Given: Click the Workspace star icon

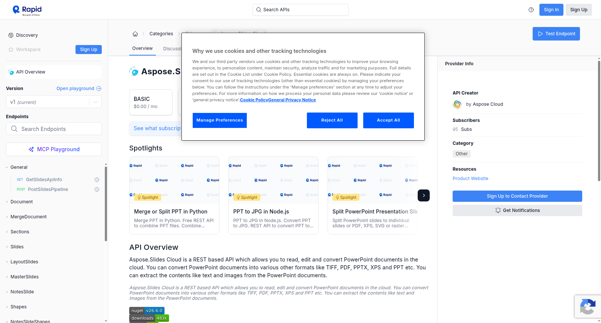Looking at the screenshot, I should click(11, 50).
